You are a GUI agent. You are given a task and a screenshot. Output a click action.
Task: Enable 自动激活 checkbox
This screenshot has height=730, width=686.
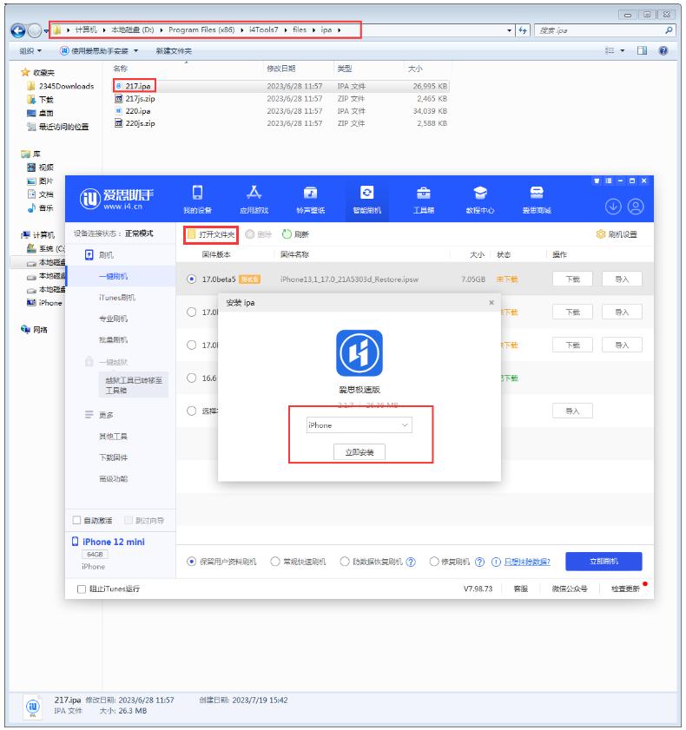76,520
